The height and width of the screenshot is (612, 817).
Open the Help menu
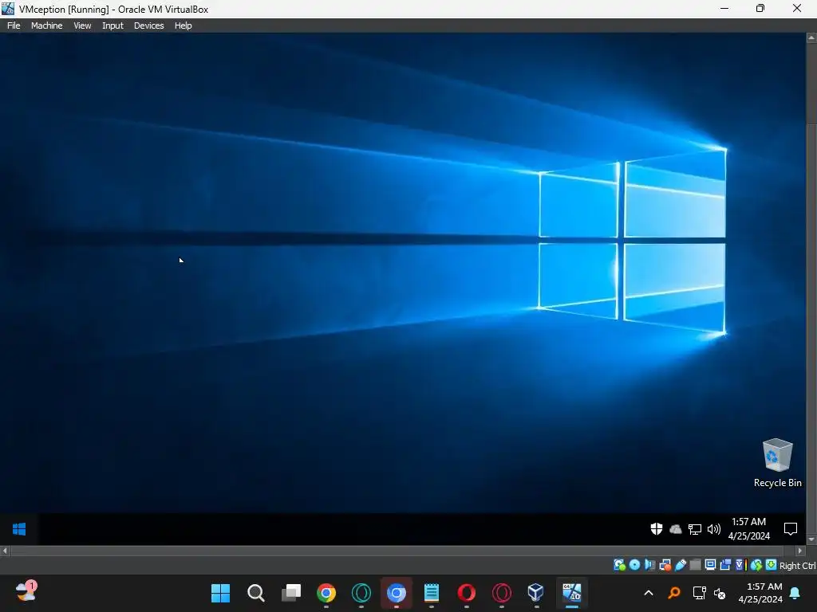pyautogui.click(x=183, y=25)
